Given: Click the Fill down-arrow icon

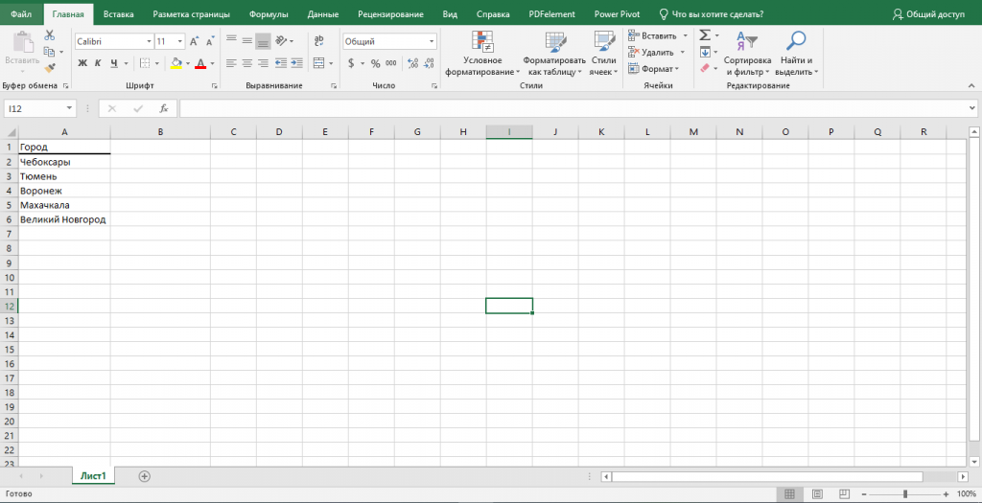Looking at the screenshot, I should point(705,52).
